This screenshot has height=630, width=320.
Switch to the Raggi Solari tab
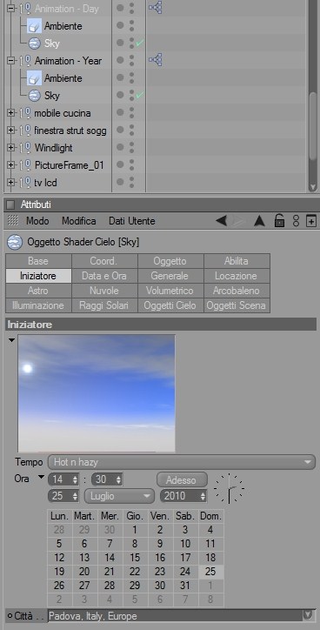coord(104,305)
